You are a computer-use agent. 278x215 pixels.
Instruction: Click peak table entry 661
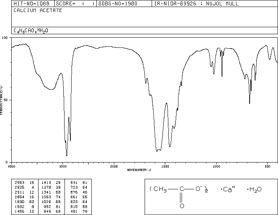click(x=74, y=197)
